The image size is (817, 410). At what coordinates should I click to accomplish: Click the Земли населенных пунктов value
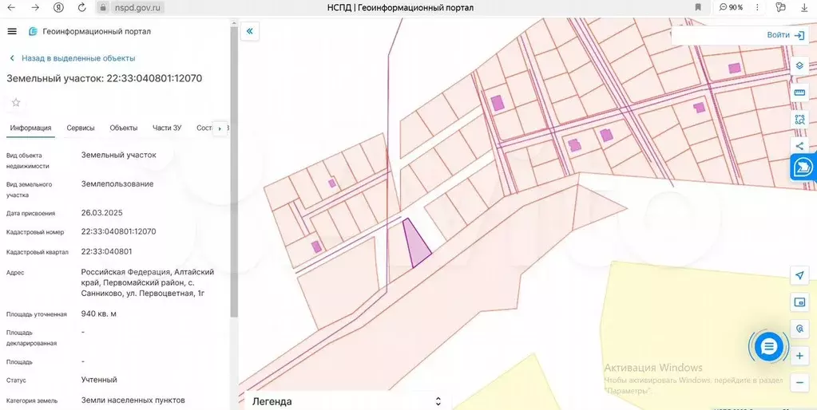coord(133,400)
